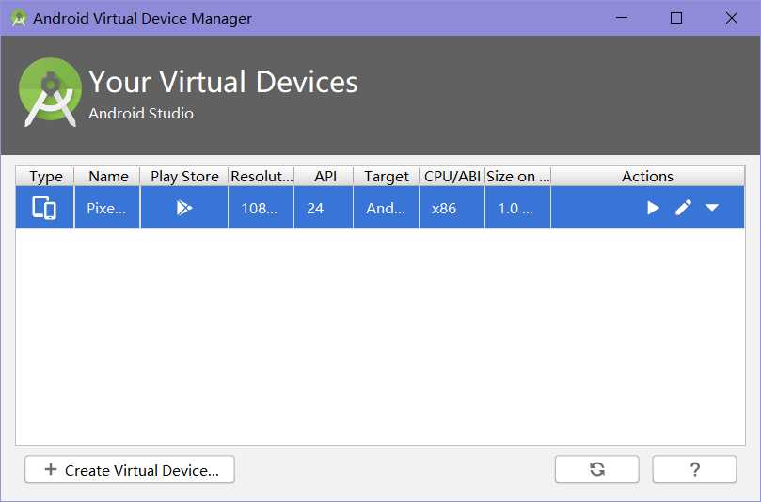Click the Create Virtual Device button
This screenshot has height=502, width=761.
click(130, 469)
